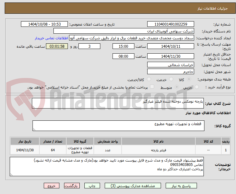This screenshot has height=194, width=236.
Task: Click the شماره نیاز number field
Action: click(171, 24)
